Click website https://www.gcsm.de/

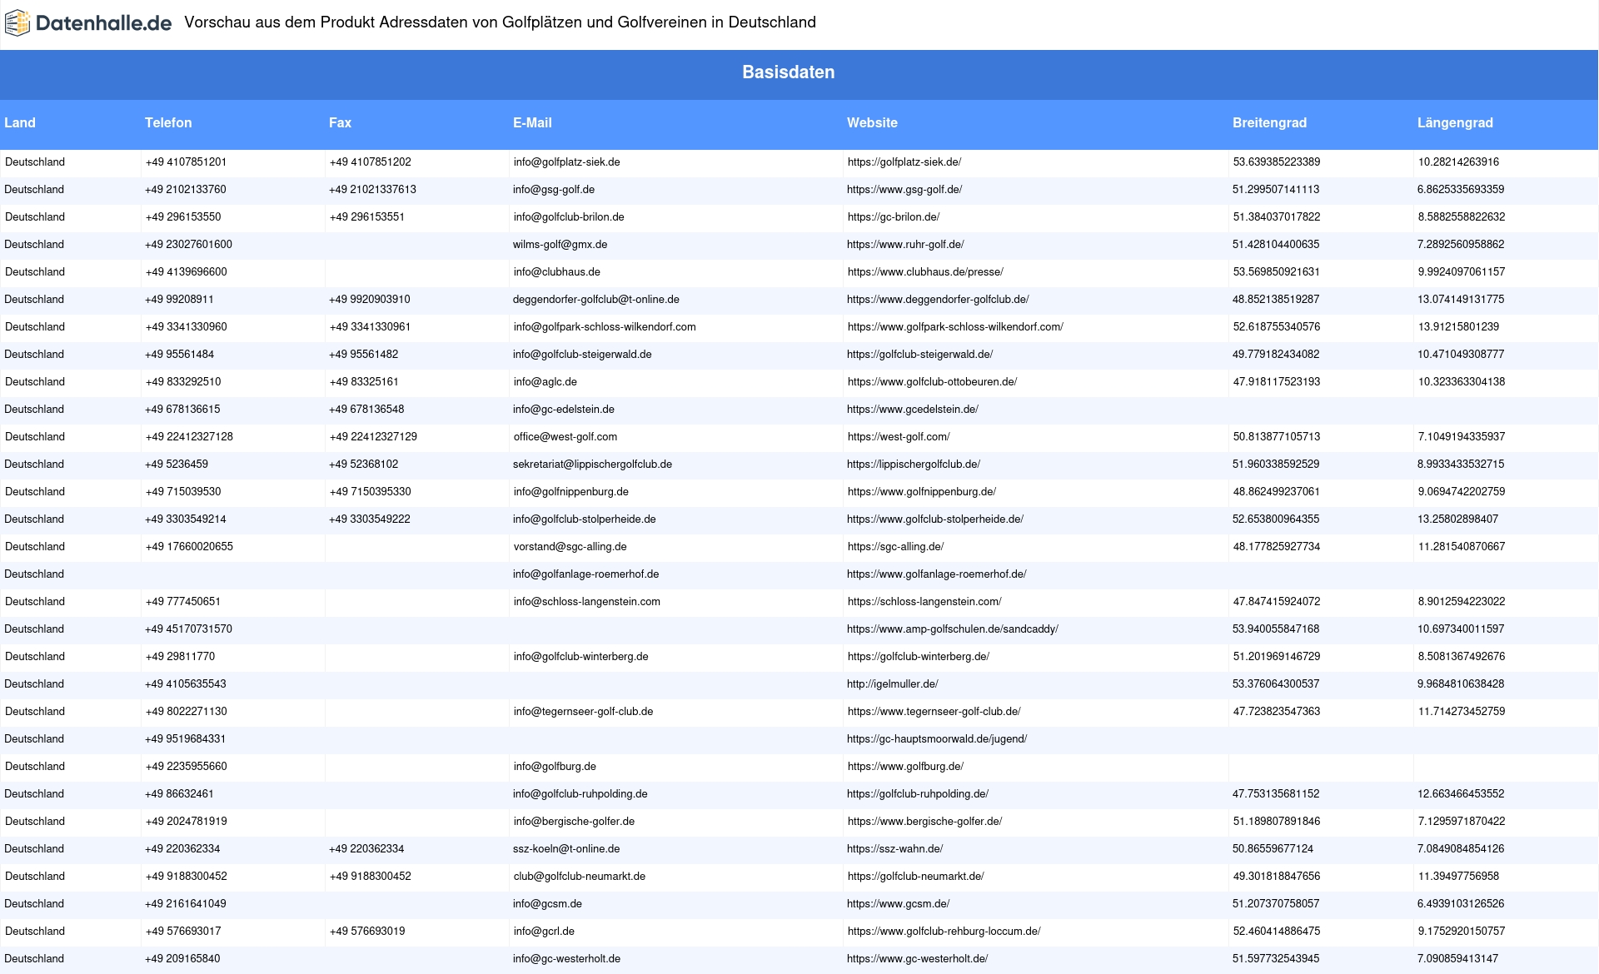pos(899,904)
